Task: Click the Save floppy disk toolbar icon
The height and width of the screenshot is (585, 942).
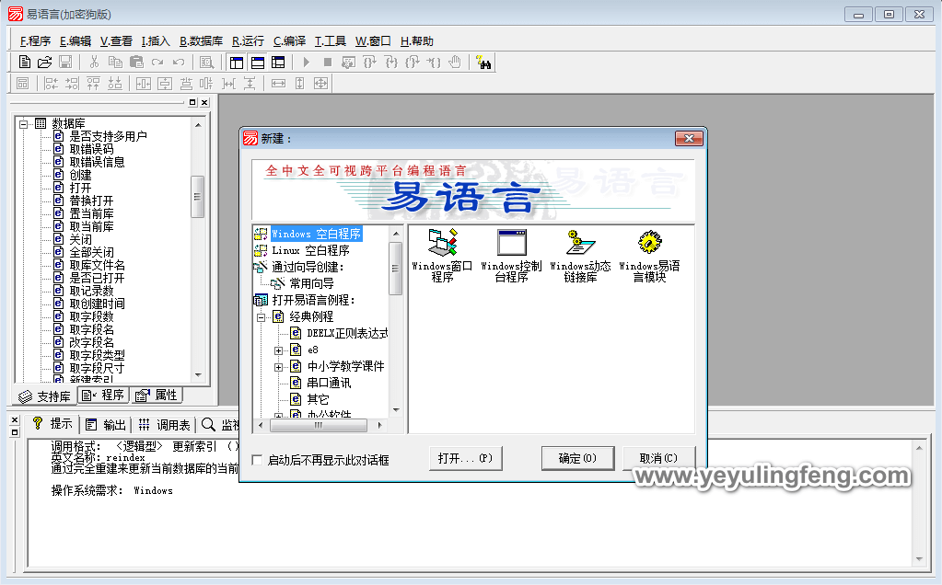Action: pos(64,62)
